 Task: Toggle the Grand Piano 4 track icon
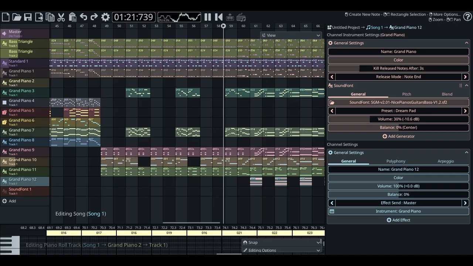coord(4,102)
